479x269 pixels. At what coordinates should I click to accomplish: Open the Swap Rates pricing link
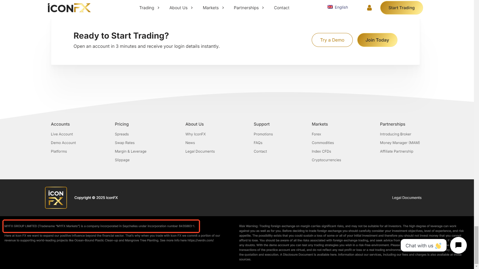click(x=125, y=143)
